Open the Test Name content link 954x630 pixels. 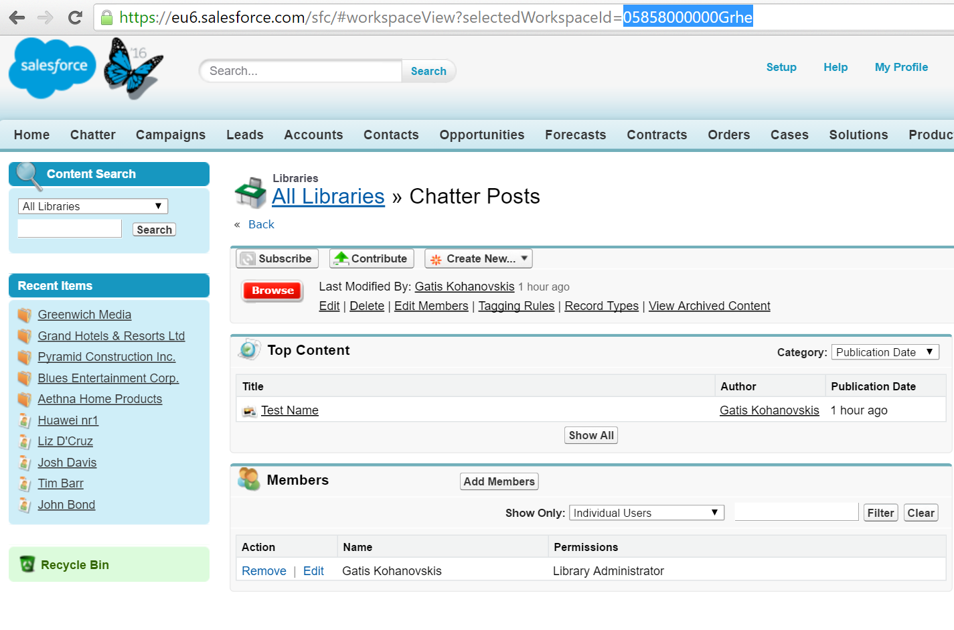[x=290, y=410]
